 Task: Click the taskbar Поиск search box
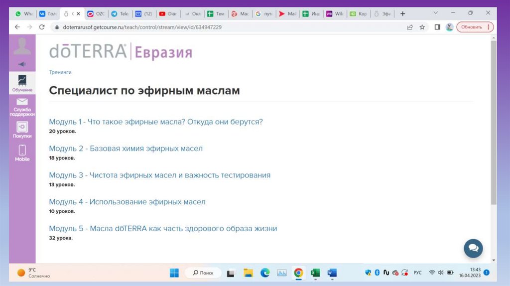coord(203,273)
